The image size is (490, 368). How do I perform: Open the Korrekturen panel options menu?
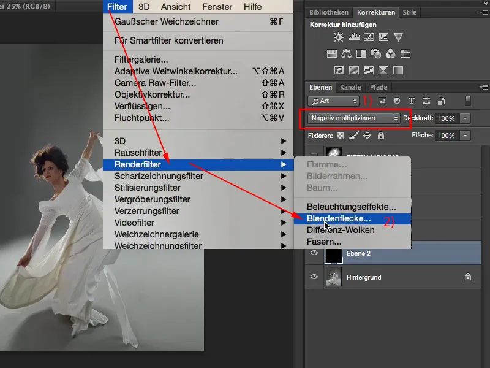pos(484,12)
